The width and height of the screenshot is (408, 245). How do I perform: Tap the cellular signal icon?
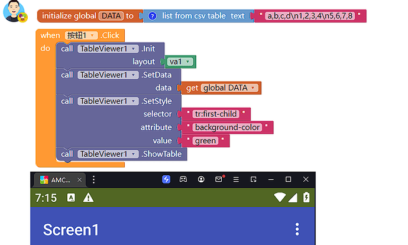point(293,198)
